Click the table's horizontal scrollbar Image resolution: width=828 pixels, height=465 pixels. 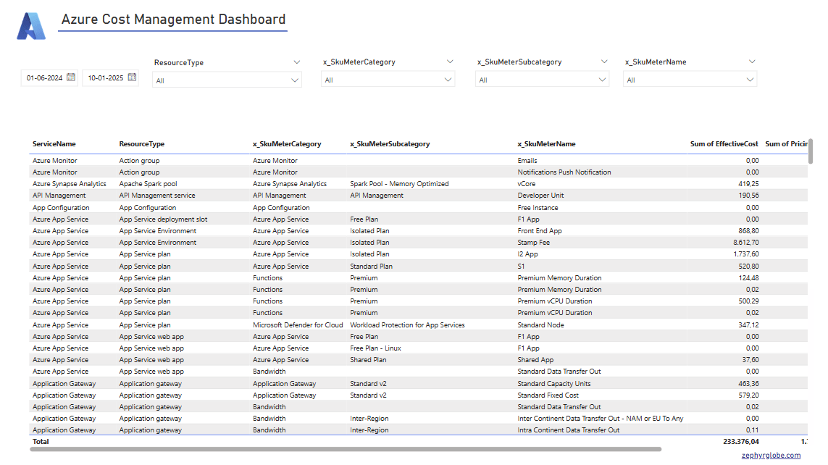(346, 449)
